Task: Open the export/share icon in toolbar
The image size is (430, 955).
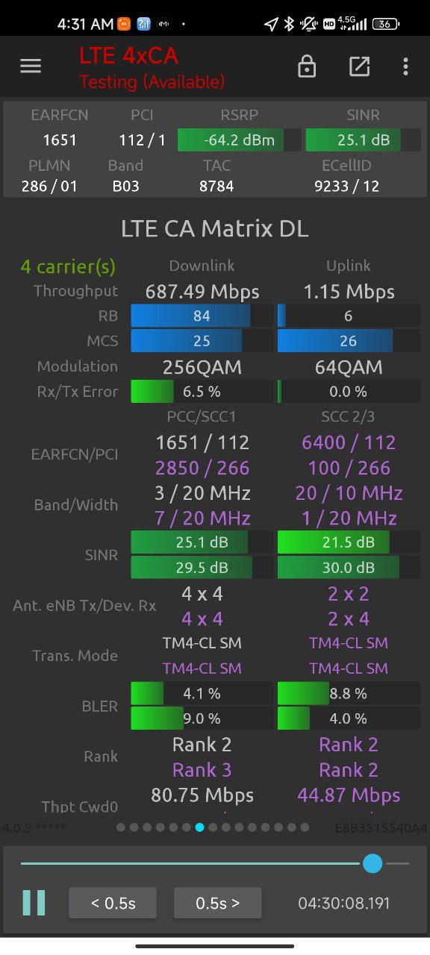Action: [359, 66]
